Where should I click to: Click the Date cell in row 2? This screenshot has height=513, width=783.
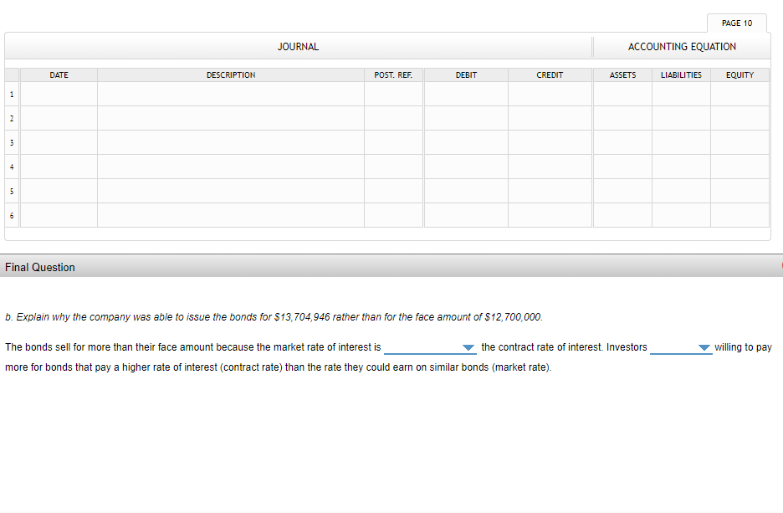[x=59, y=118]
